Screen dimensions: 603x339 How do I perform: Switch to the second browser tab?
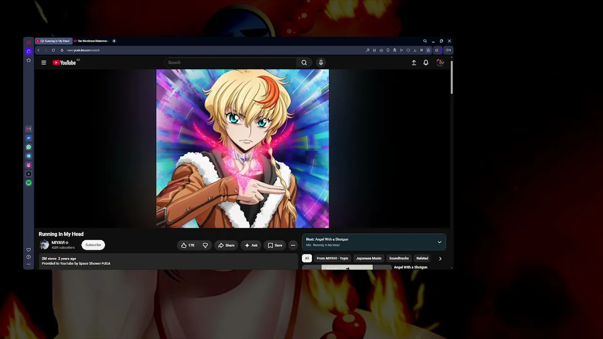pos(91,41)
